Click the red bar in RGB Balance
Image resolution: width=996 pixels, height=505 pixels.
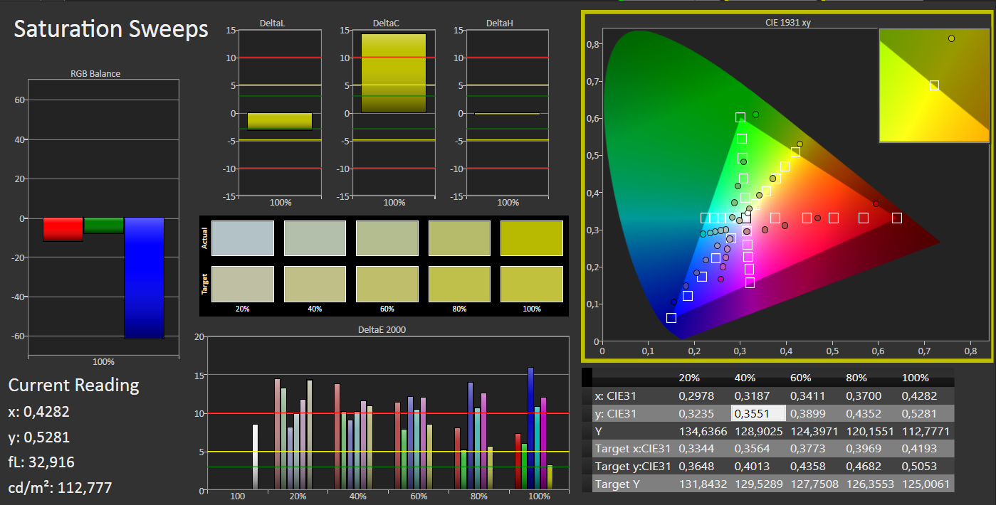click(63, 230)
